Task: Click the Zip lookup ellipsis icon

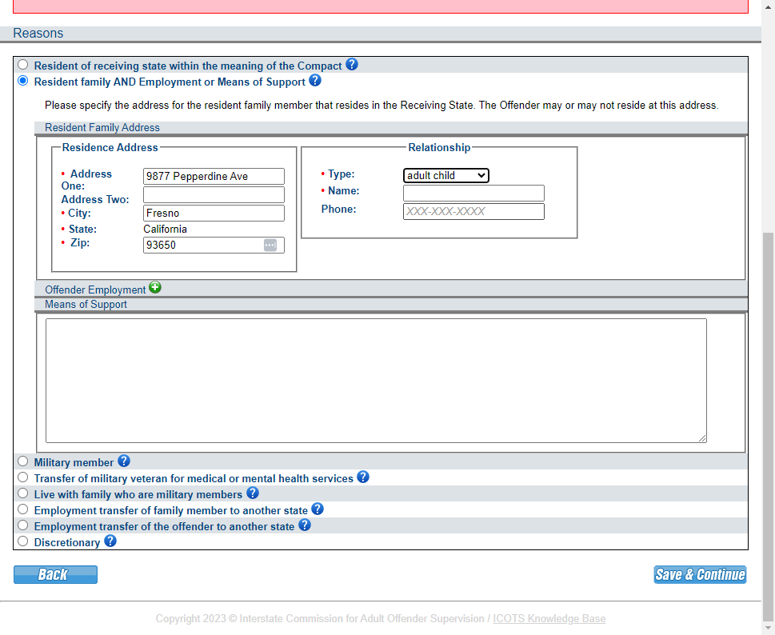Action: [x=270, y=245]
